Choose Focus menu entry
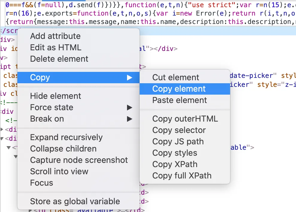 click(78, 183)
